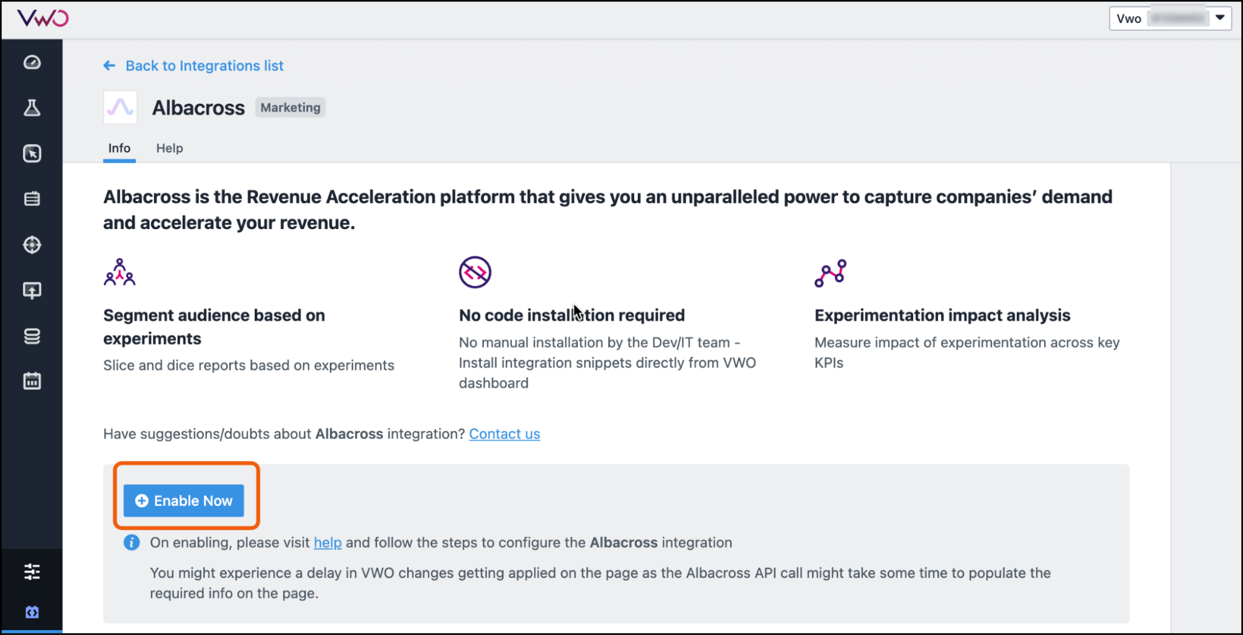The height and width of the screenshot is (635, 1243).
Task: Click the Slice and dice reports text
Action: pos(248,365)
